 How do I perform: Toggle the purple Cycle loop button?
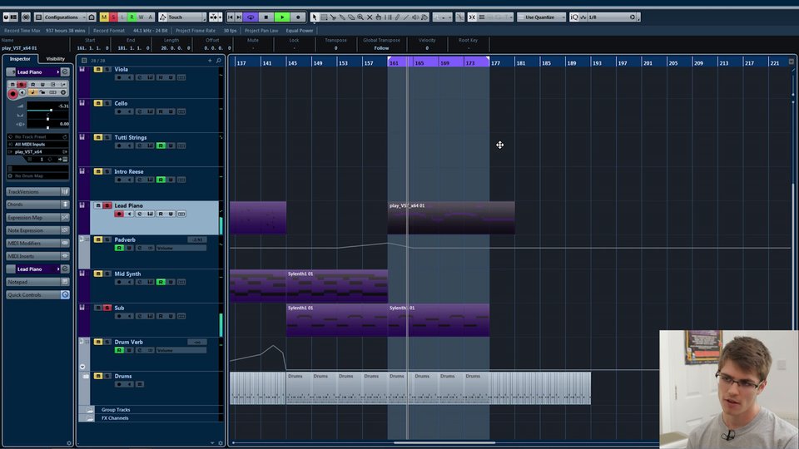pyautogui.click(x=251, y=17)
